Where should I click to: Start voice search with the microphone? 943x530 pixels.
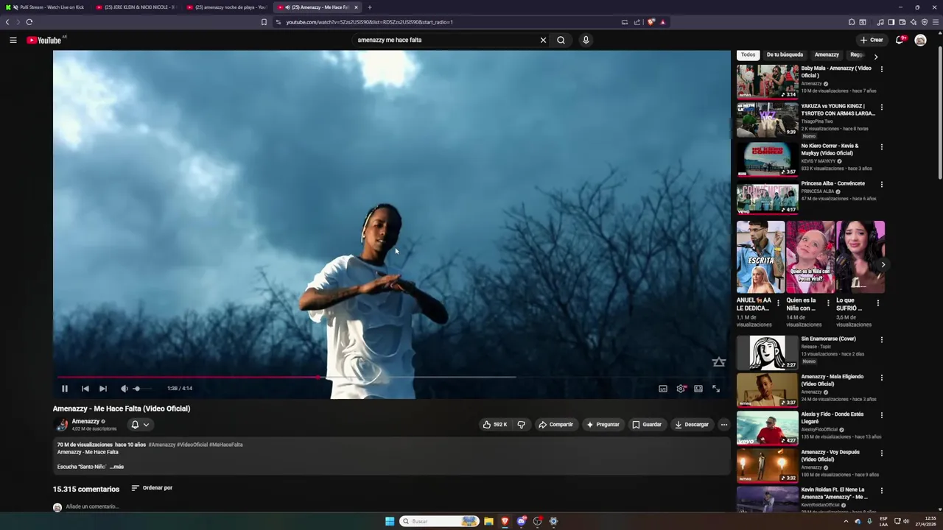click(586, 40)
